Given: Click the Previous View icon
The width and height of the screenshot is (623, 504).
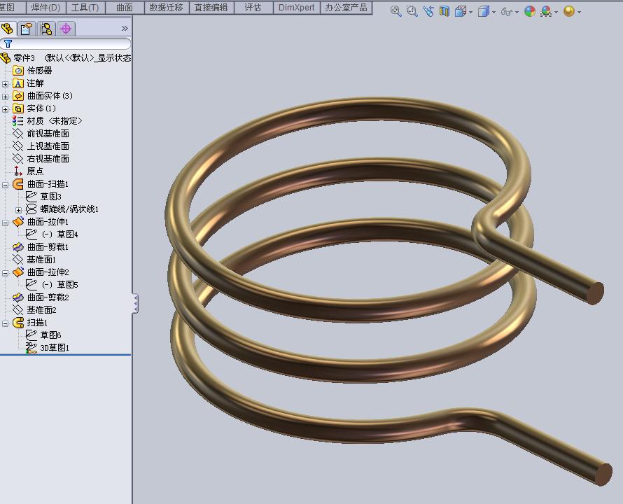Looking at the screenshot, I should point(428,11).
